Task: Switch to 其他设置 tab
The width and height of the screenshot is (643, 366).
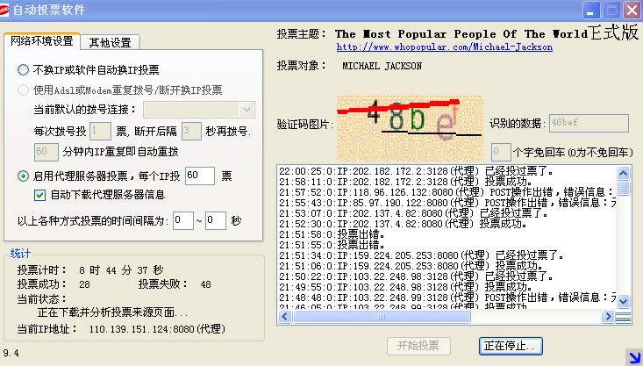Action: tap(110, 42)
